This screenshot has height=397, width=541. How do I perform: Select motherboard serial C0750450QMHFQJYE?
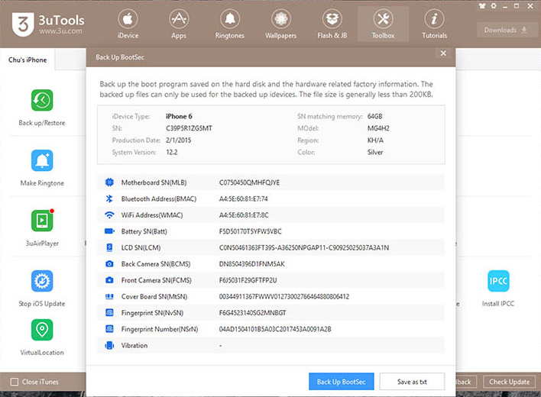249,182
